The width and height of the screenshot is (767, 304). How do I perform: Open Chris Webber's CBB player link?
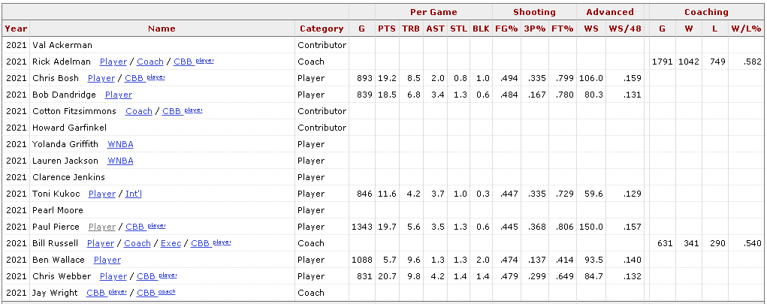[156, 277]
